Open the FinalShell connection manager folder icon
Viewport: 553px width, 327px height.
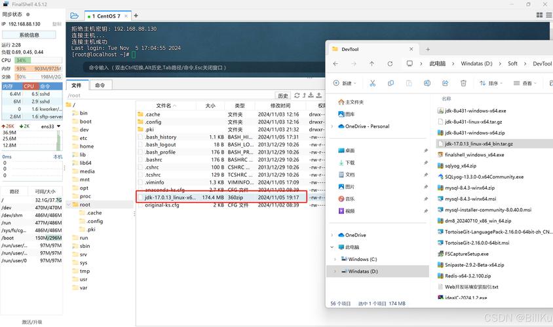[74, 16]
